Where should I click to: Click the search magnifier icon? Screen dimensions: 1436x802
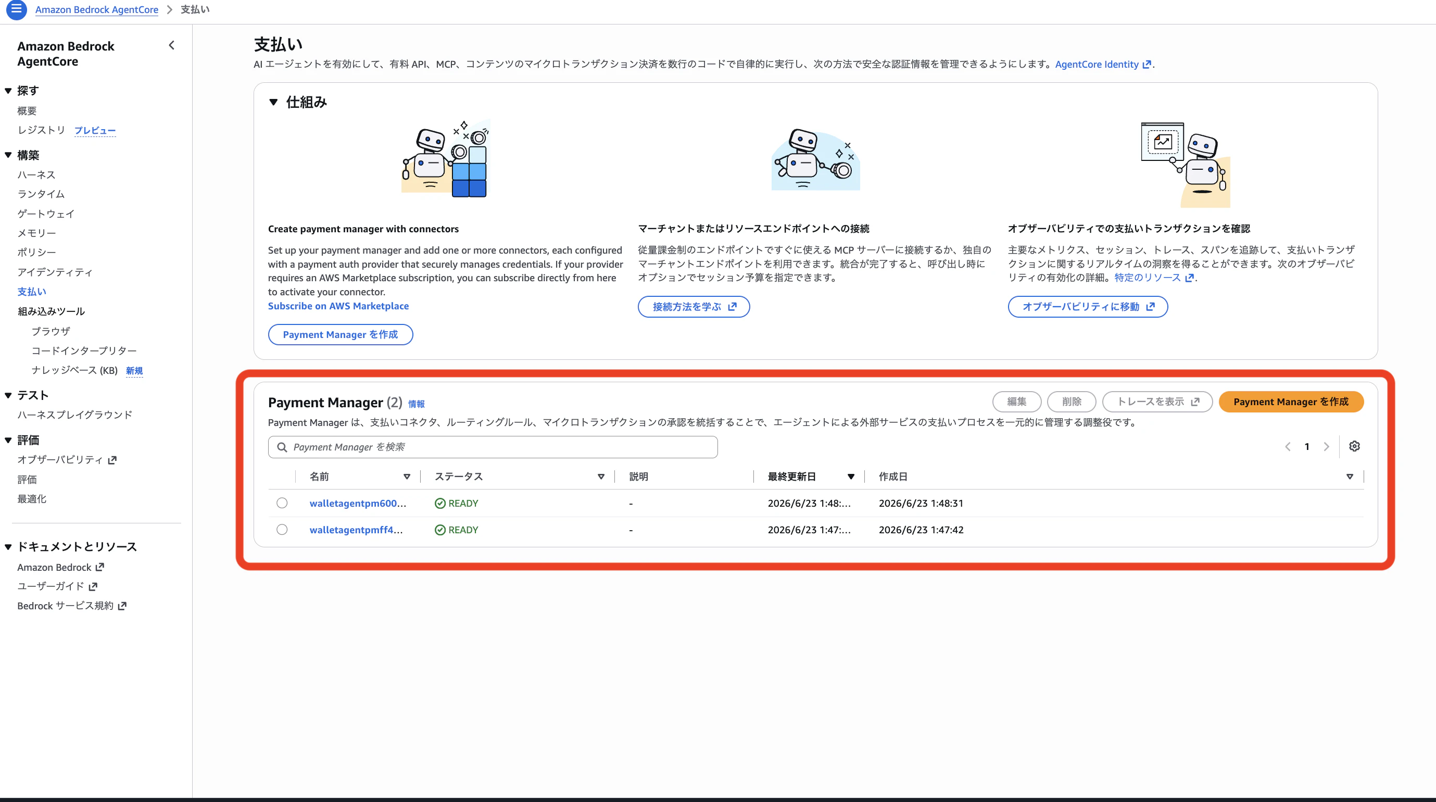tap(282, 447)
